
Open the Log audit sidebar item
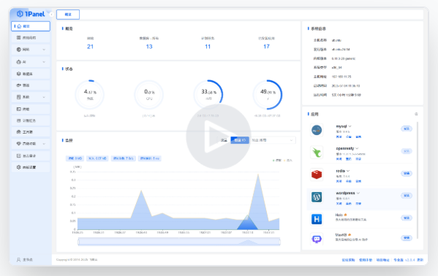pyautogui.click(x=31, y=156)
